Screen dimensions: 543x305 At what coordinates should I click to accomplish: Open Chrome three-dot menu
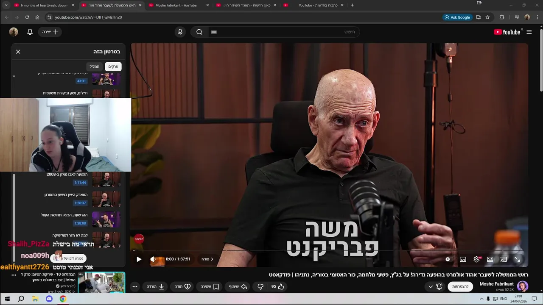pyautogui.click(x=537, y=17)
